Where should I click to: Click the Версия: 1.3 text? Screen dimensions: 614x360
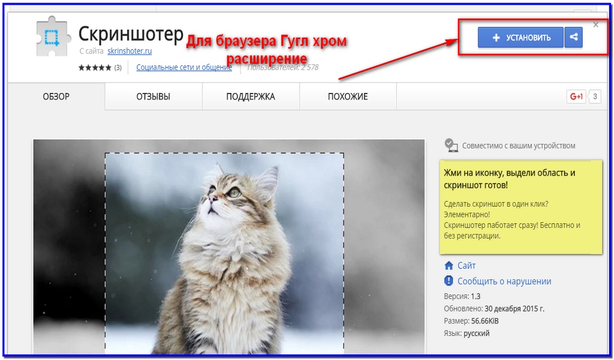click(462, 296)
